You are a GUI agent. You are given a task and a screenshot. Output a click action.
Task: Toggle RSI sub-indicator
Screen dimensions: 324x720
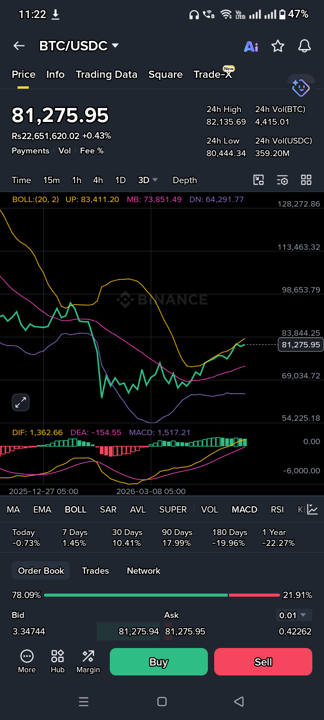277,509
